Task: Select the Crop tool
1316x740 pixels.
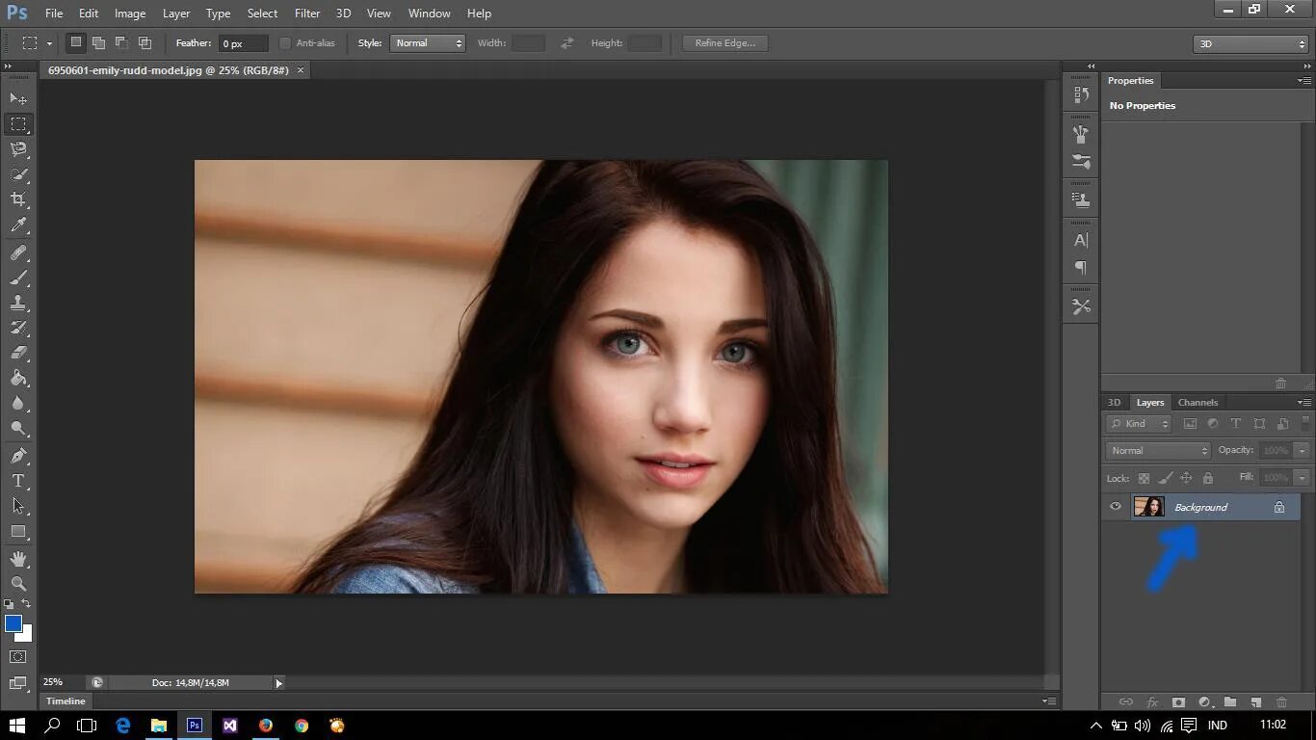Action: click(18, 199)
